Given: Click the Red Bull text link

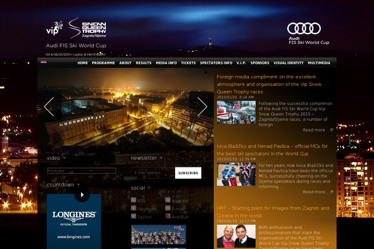Looking at the screenshot, I should click(180, 217).
